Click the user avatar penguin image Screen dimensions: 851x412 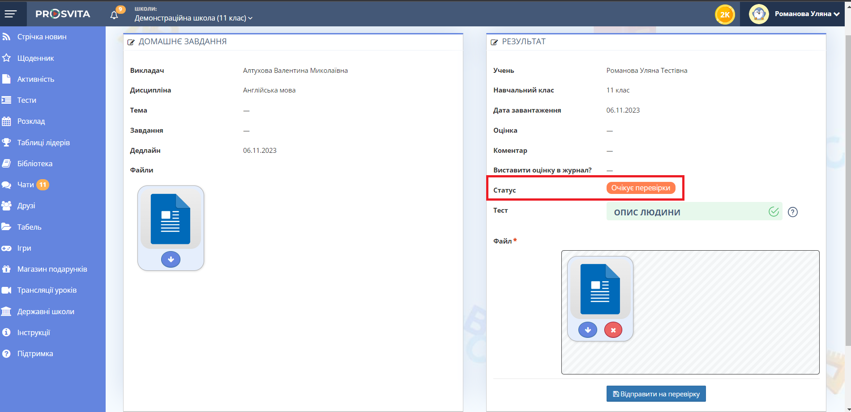[x=758, y=14]
